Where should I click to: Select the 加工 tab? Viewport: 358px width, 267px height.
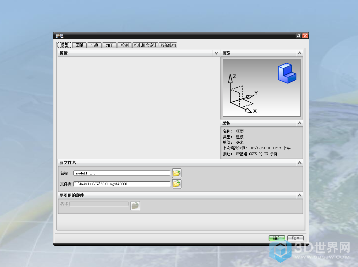pos(110,45)
